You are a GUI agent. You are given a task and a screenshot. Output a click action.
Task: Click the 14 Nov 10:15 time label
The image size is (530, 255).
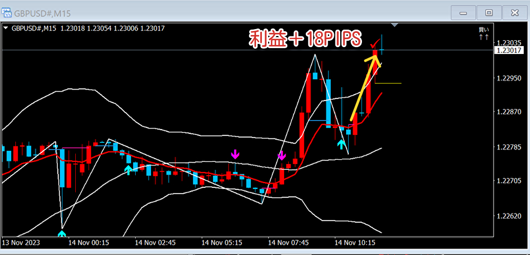point(355,242)
